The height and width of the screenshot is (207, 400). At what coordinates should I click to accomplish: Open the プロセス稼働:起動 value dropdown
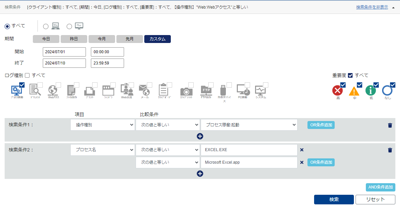point(249,125)
